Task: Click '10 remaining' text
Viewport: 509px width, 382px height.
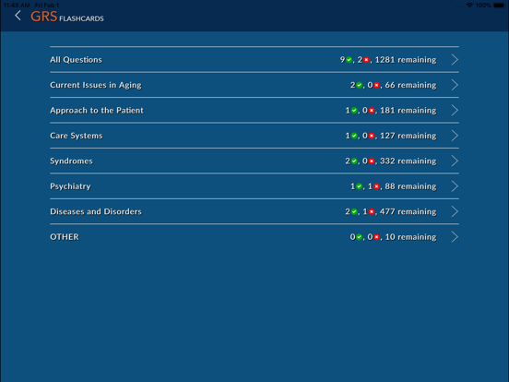Action: 411,237
